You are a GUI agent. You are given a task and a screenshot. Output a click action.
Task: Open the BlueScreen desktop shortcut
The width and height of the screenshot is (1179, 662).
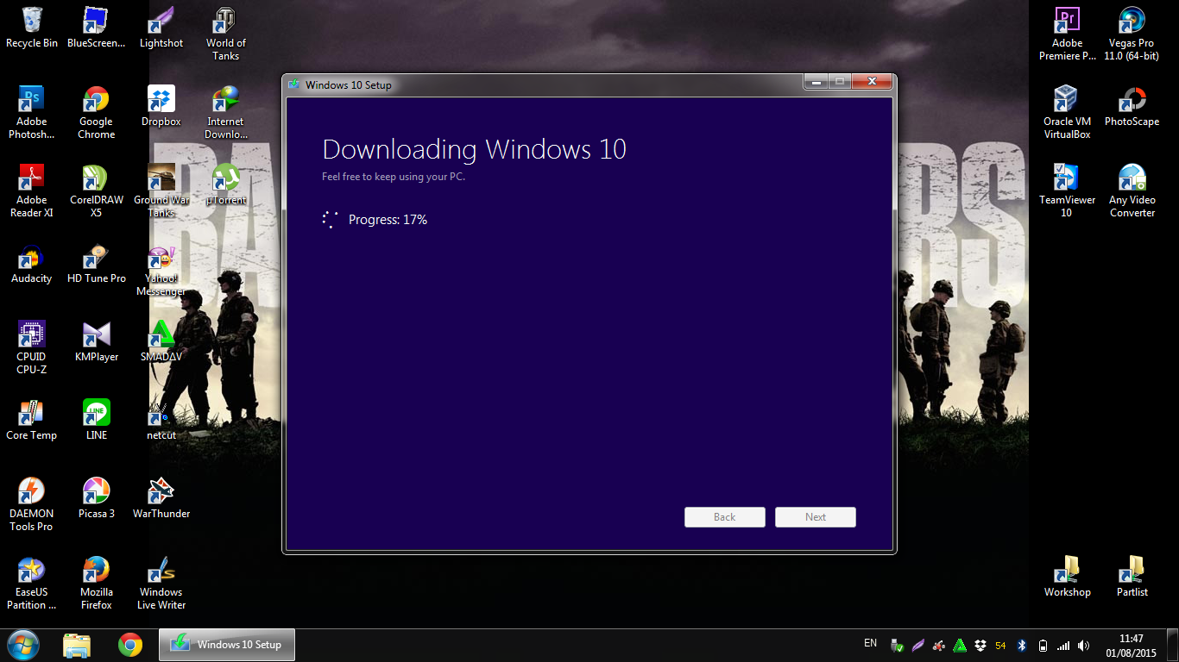[x=97, y=28]
